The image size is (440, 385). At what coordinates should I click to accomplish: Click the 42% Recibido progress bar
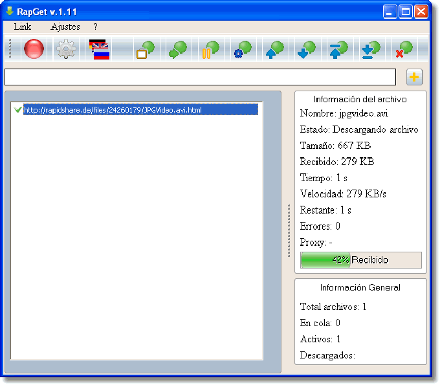pyautogui.click(x=361, y=260)
